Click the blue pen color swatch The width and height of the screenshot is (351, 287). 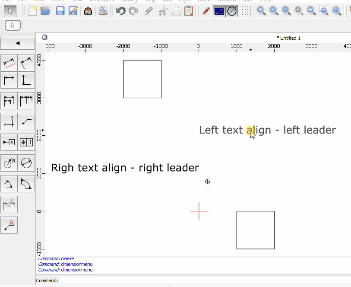218,11
